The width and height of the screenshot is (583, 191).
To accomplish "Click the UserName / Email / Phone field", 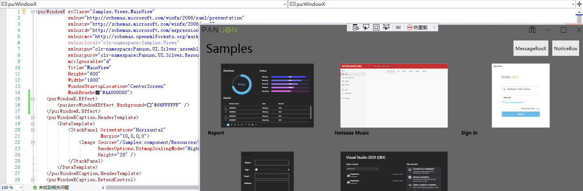I will click(521, 89).
